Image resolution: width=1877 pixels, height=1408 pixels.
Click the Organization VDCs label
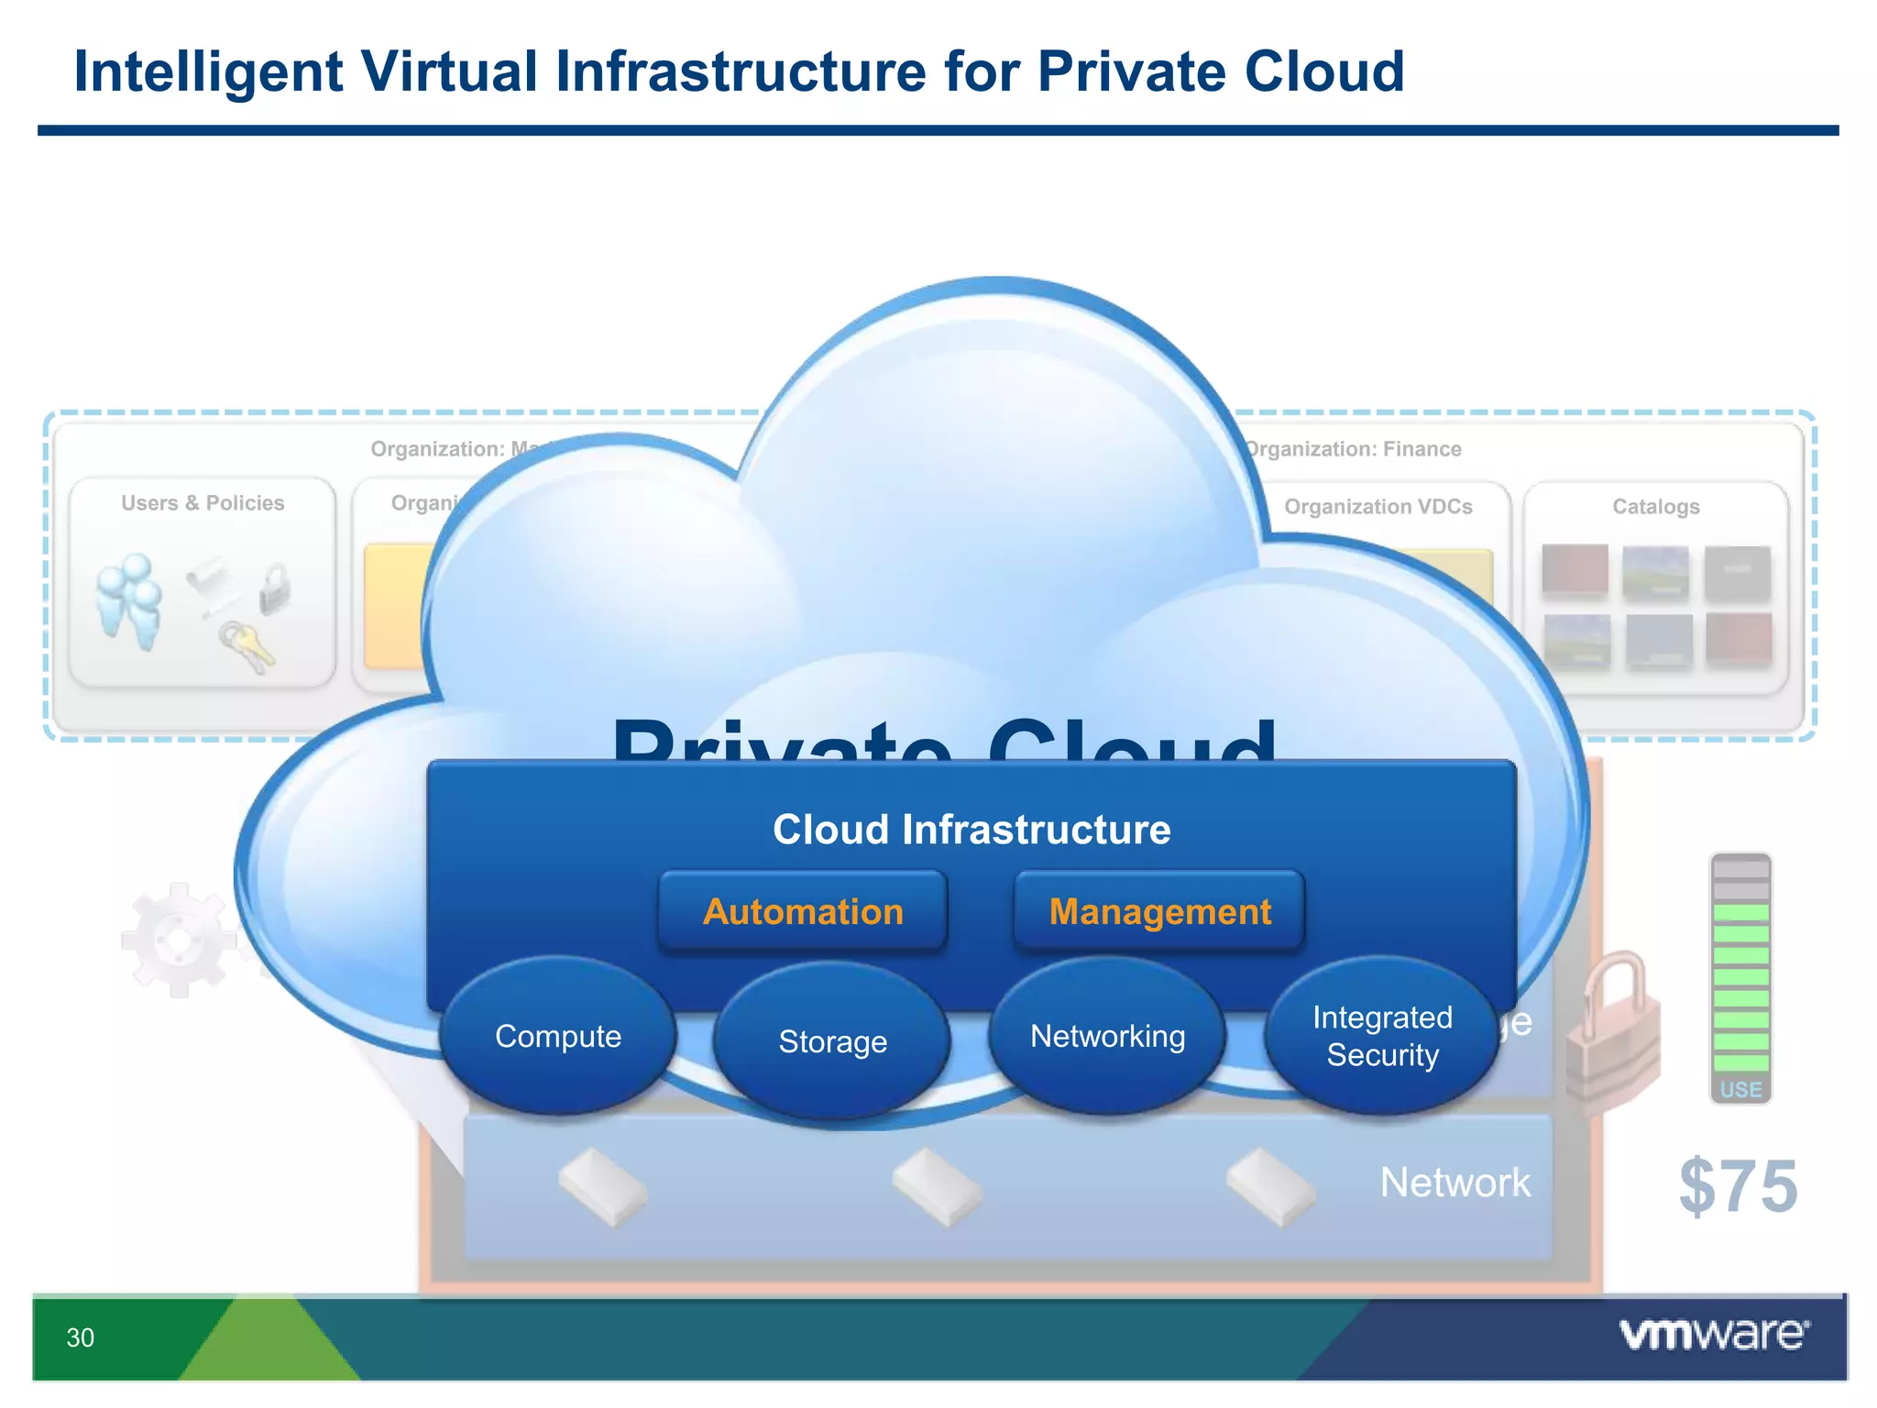[1378, 507]
